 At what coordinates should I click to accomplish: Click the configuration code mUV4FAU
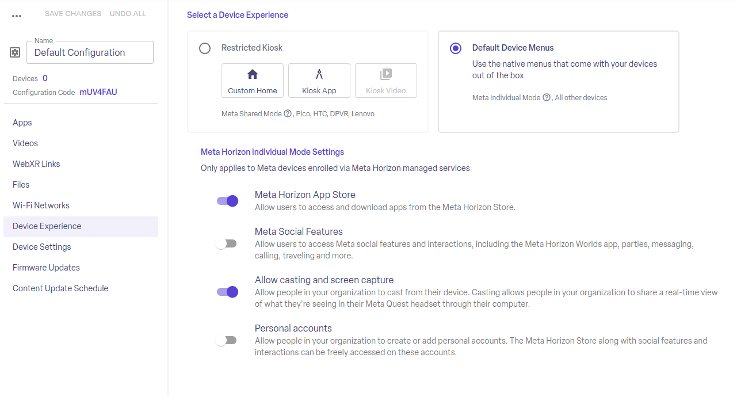click(x=98, y=92)
